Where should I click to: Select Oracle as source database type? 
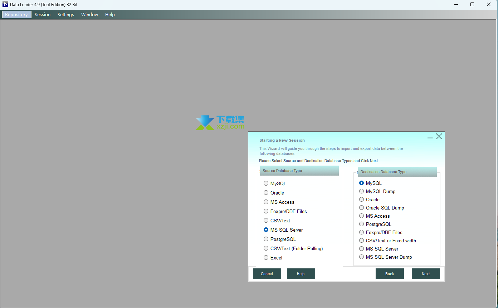[274, 193]
